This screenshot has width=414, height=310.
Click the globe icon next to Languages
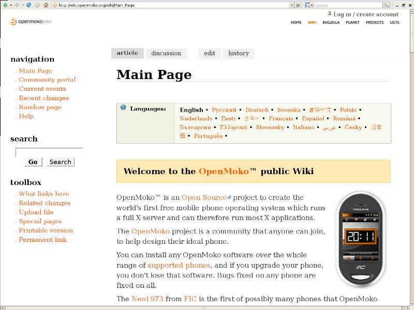pos(123,107)
